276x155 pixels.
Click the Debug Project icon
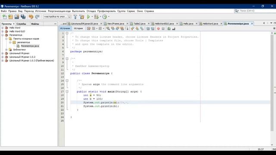click(x=96, y=17)
